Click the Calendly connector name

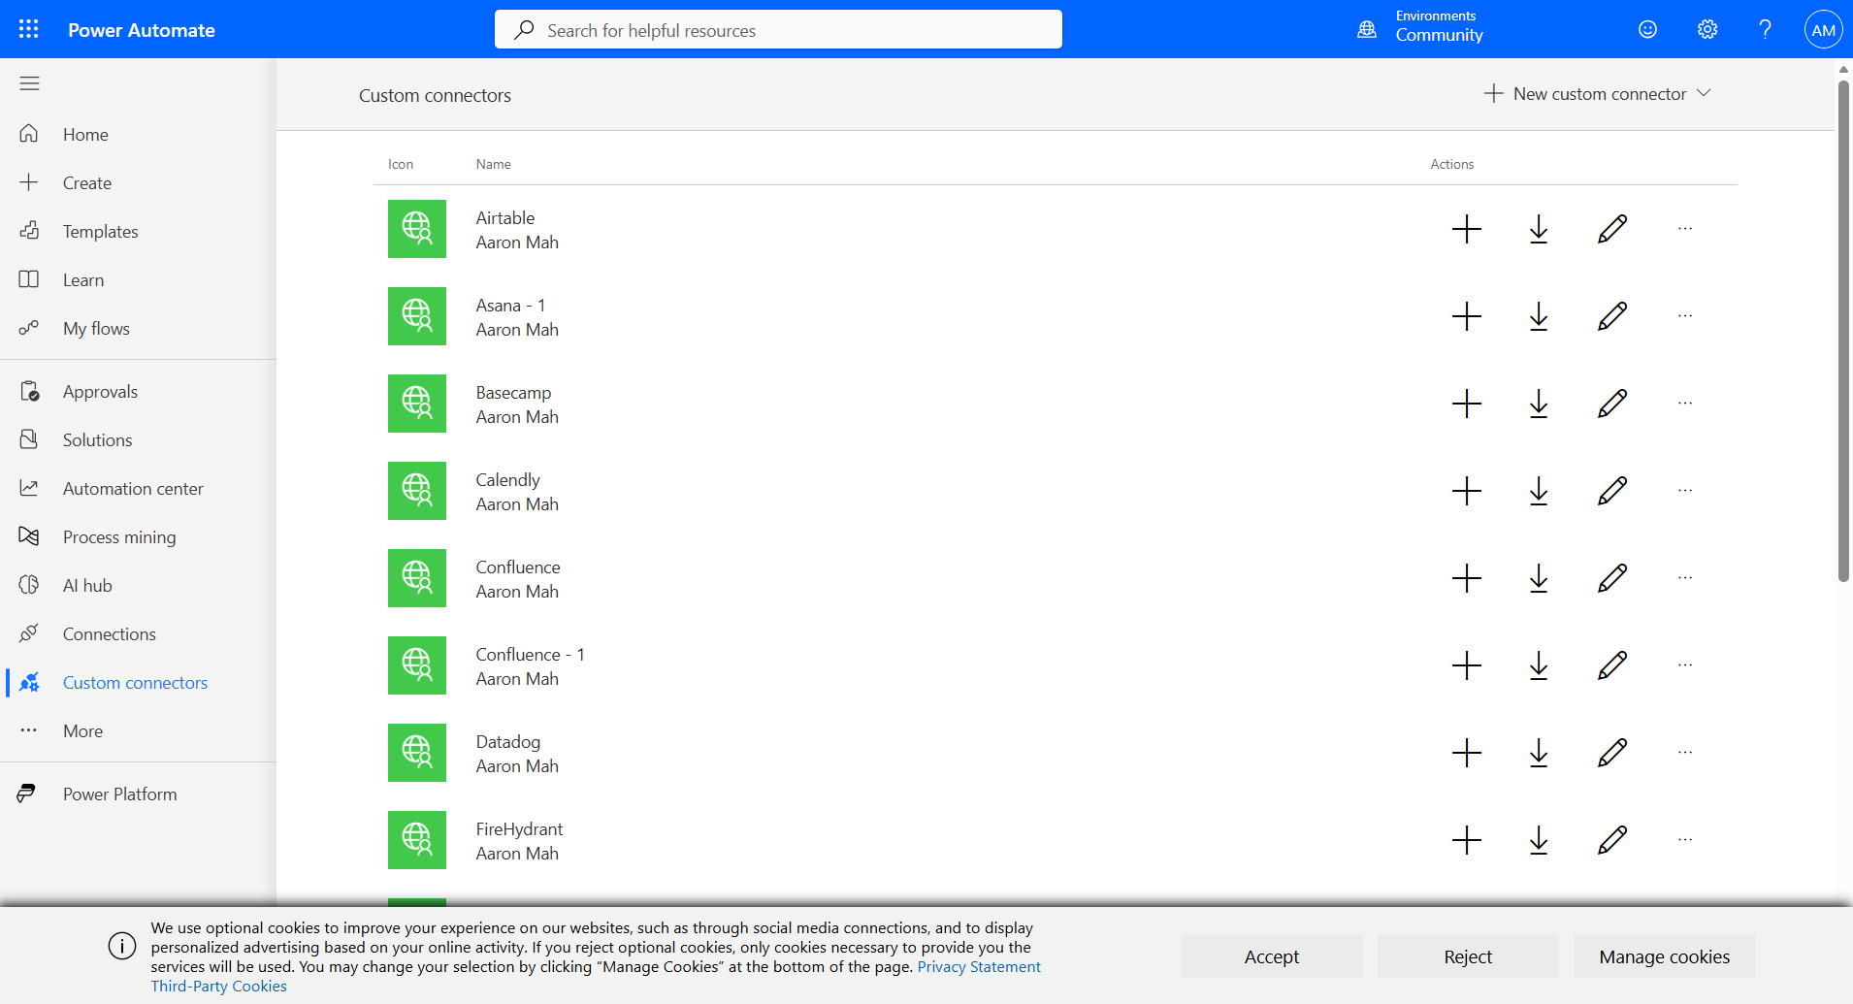(x=507, y=480)
